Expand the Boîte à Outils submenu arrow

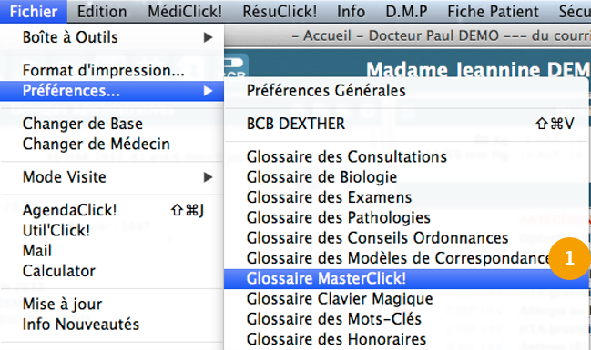coord(208,37)
